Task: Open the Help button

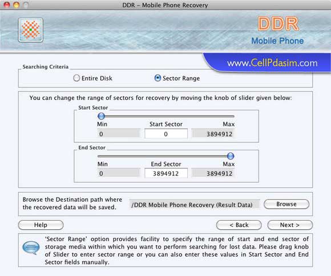Action: [41, 225]
